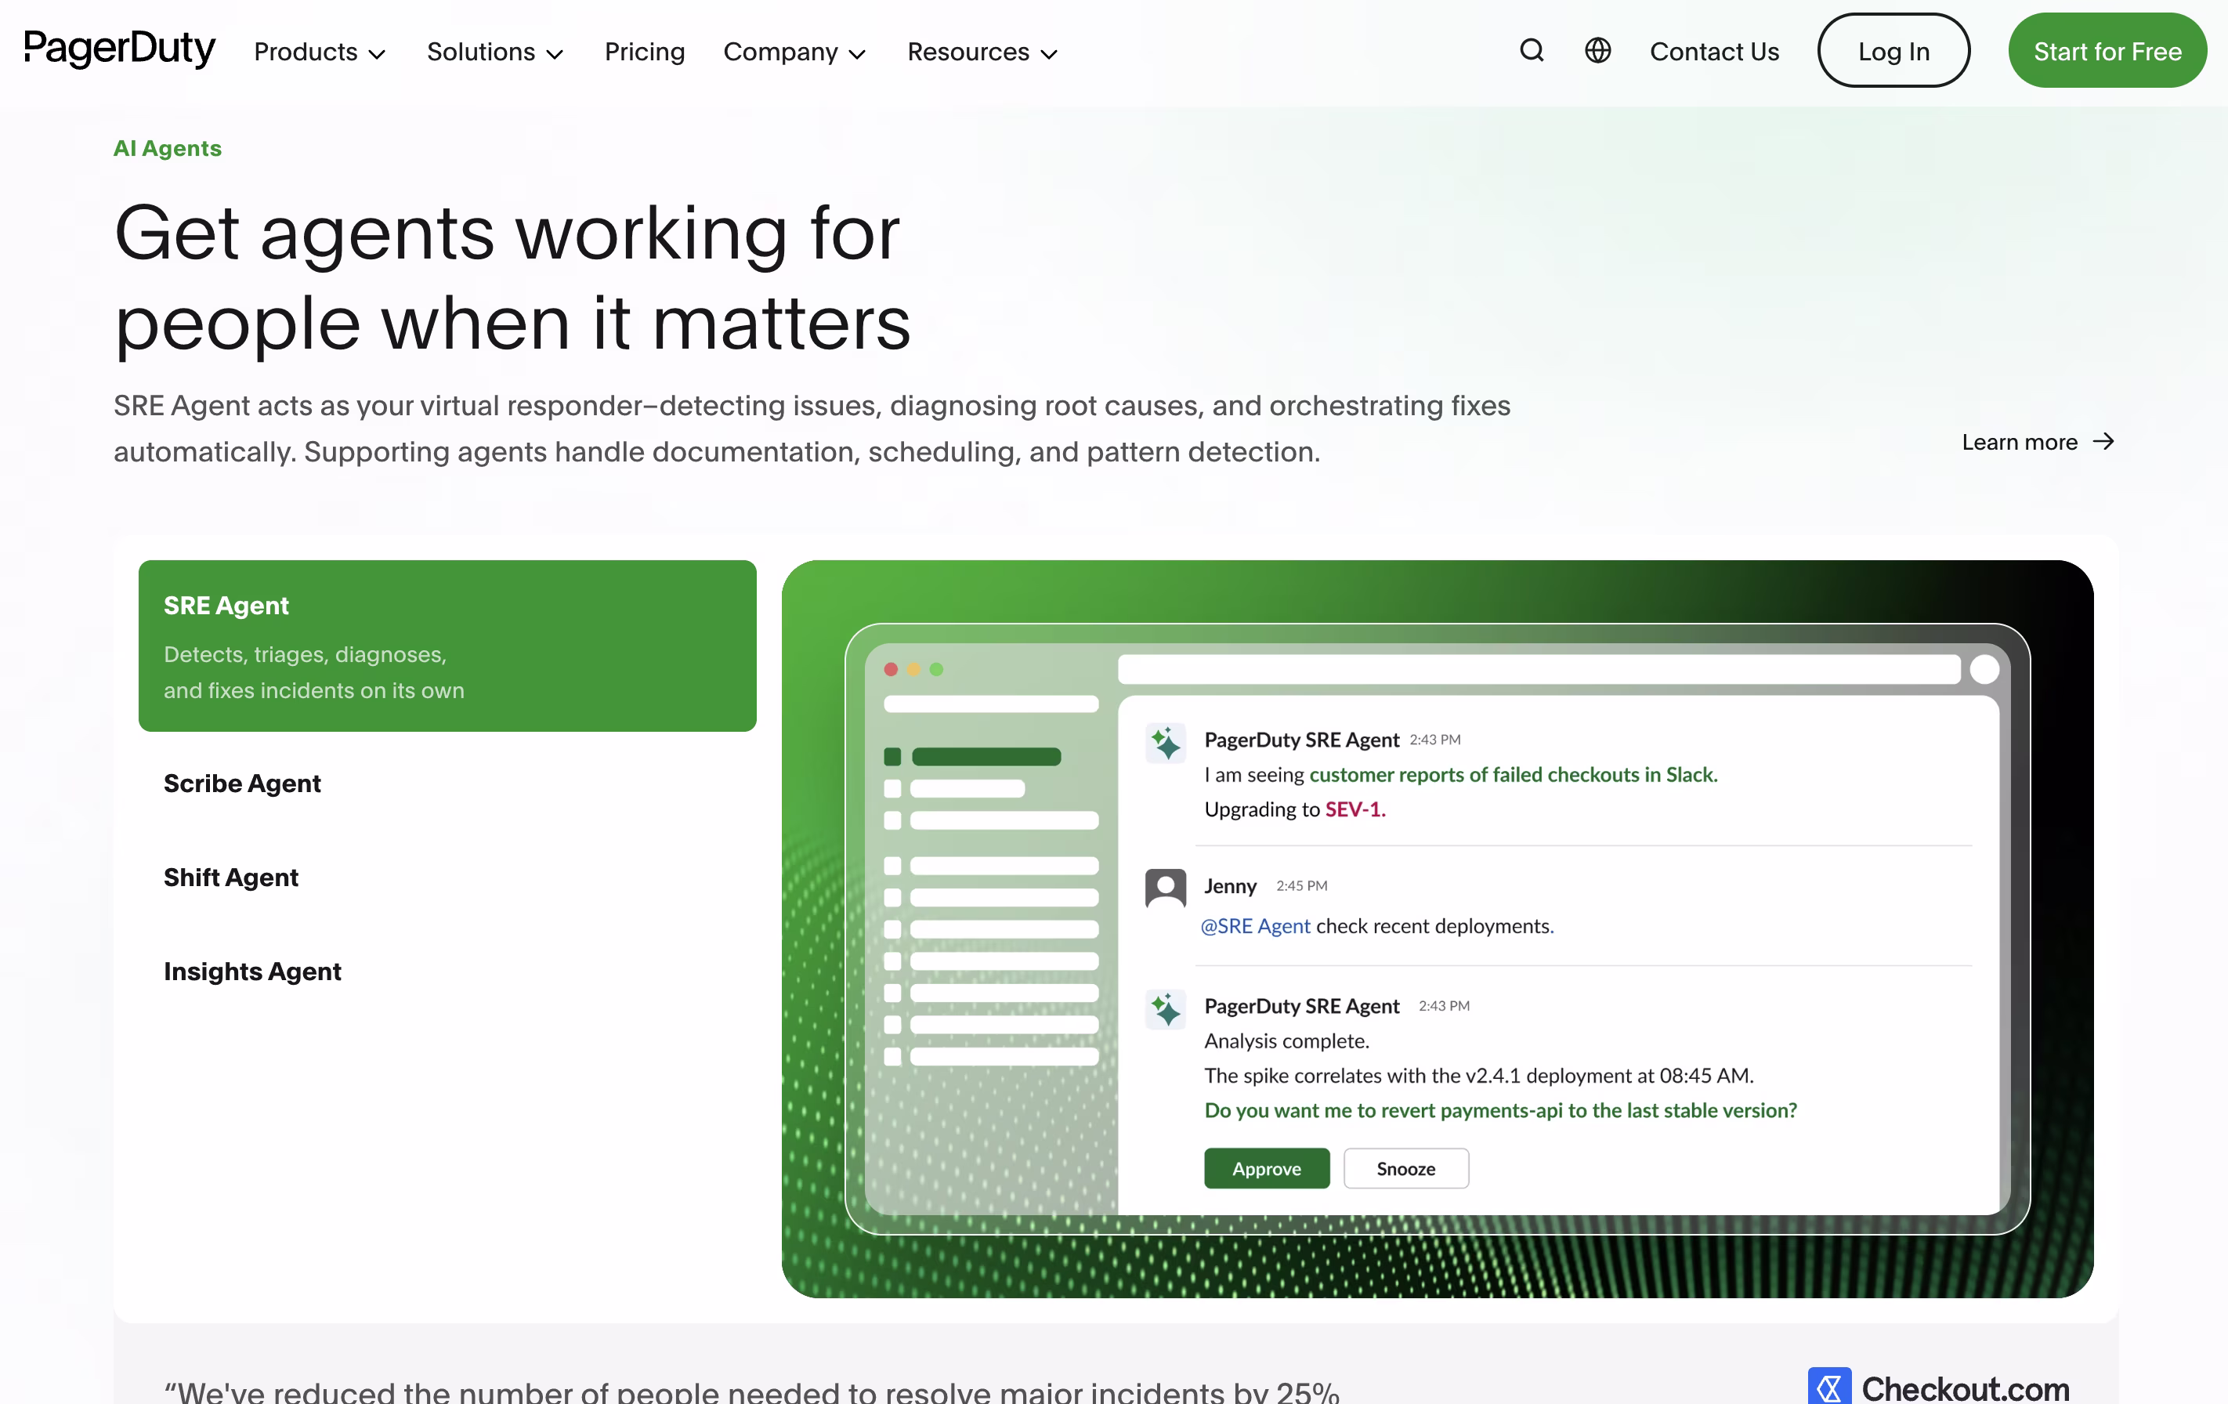Expand the Solutions dropdown menu

(495, 52)
